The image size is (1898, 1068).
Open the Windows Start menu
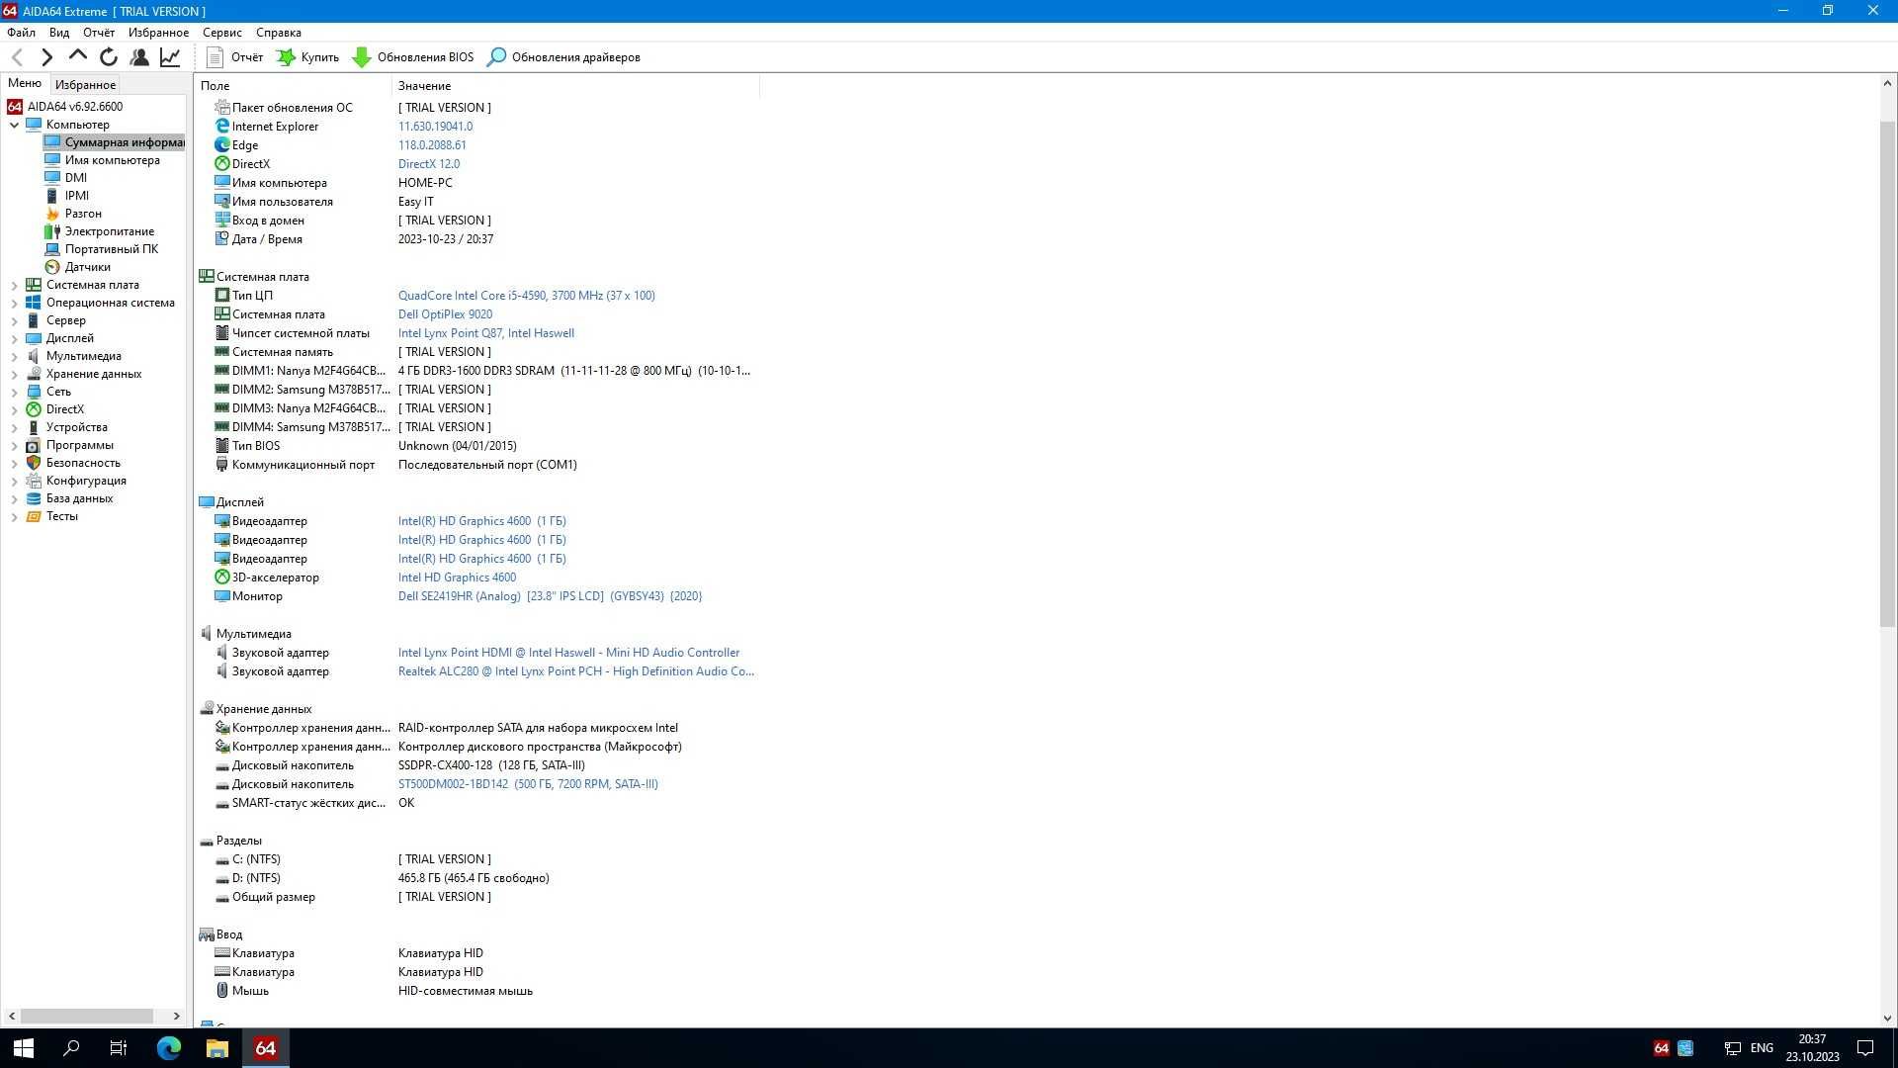pyautogui.click(x=24, y=1048)
